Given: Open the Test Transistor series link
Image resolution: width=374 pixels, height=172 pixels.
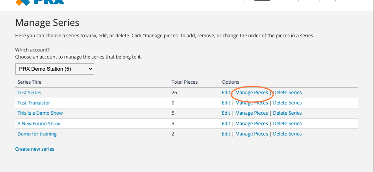Looking at the screenshot, I should (34, 103).
